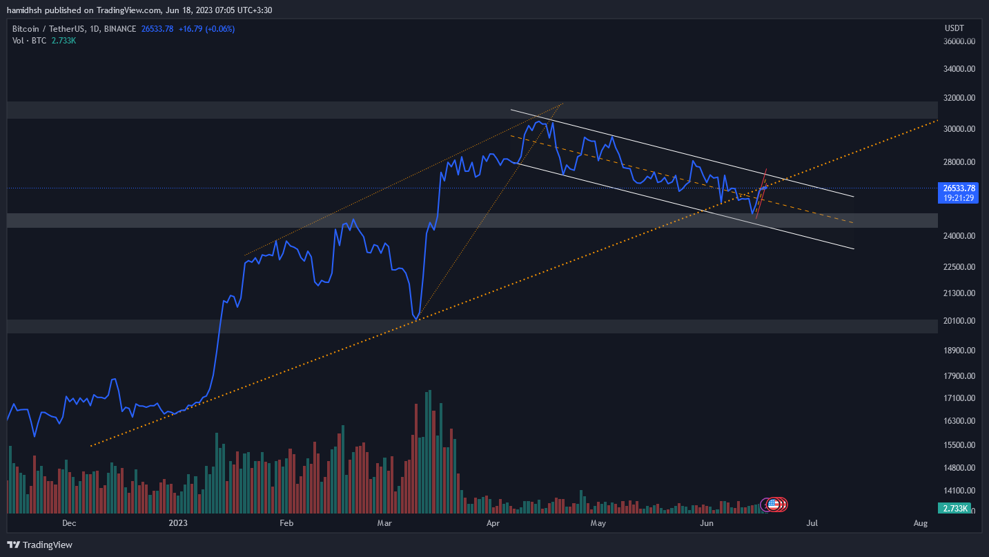Click the Vol · BTC indicator label
This screenshot has width=989, height=557.
[x=29, y=41]
